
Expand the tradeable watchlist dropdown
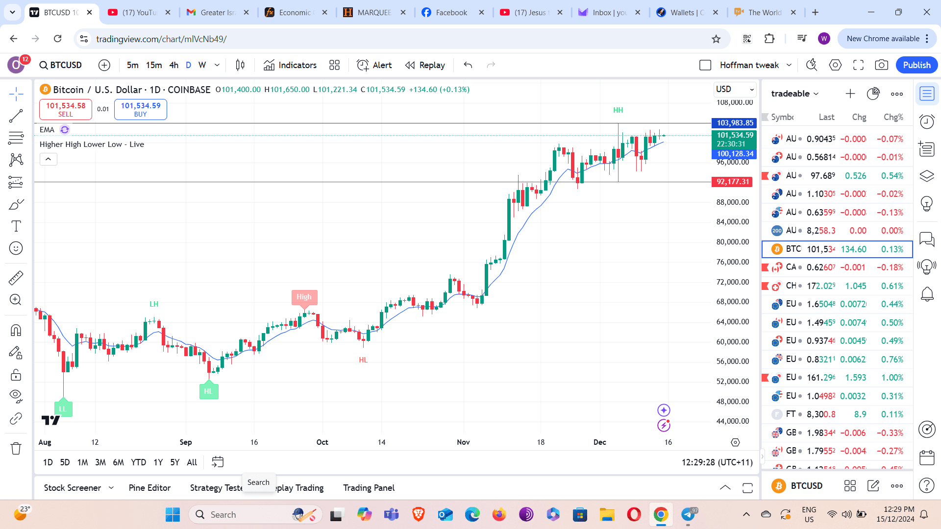pos(795,94)
